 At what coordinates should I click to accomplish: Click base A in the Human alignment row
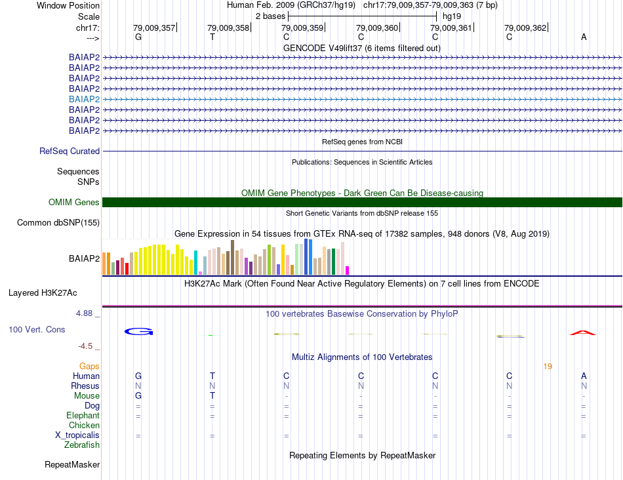584,376
